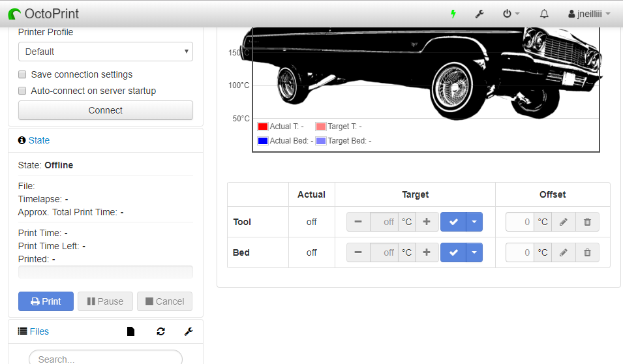Toggle Actual Bed blue legend swatch
Image resolution: width=623 pixels, height=364 pixels.
tap(263, 141)
